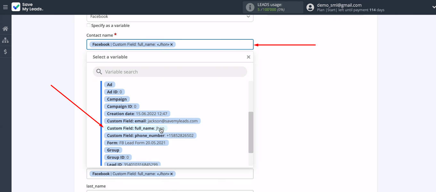Click the plan payment days text
436x192 pixels.
(350, 10)
